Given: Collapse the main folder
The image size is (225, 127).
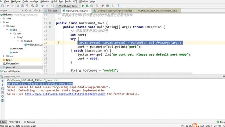Looking at the screenshot, I should pyautogui.click(x=4, y=26).
